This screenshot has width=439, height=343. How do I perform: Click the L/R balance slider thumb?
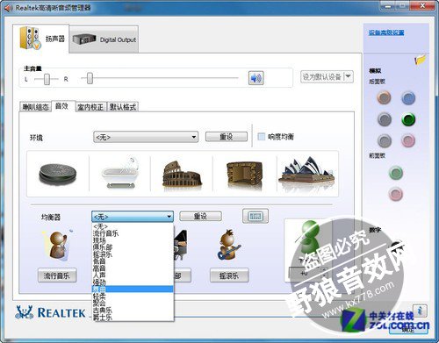pyautogui.click(x=47, y=79)
